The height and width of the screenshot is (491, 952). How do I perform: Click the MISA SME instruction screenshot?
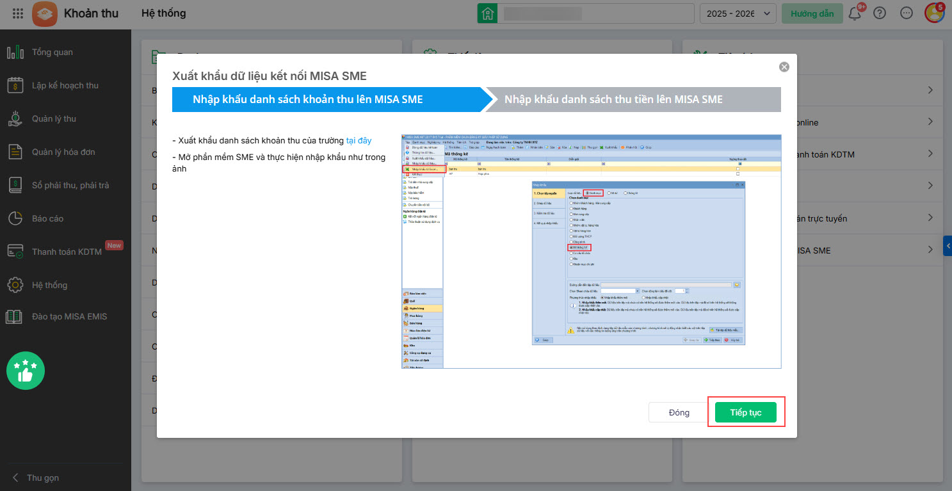point(592,252)
